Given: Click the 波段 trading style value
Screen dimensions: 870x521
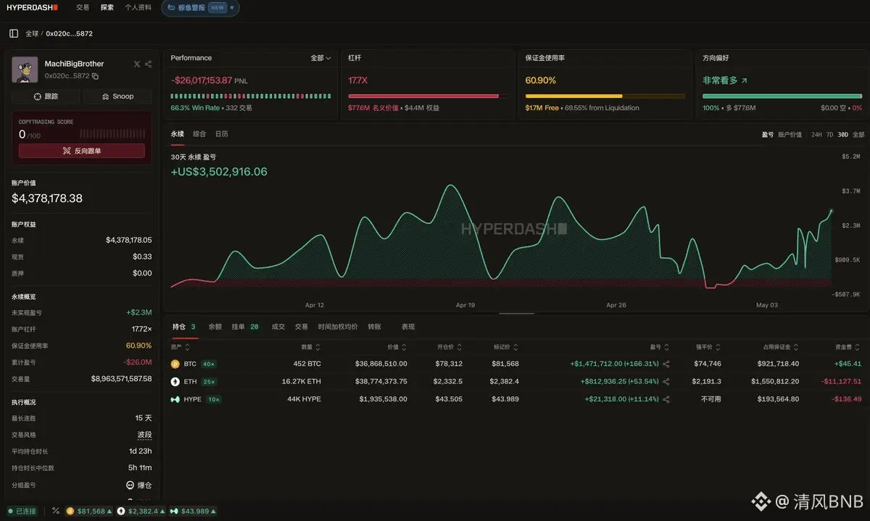Looking at the screenshot, I should (x=145, y=435).
